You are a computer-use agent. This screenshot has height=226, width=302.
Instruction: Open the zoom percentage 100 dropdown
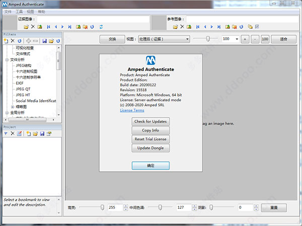pos(237,39)
